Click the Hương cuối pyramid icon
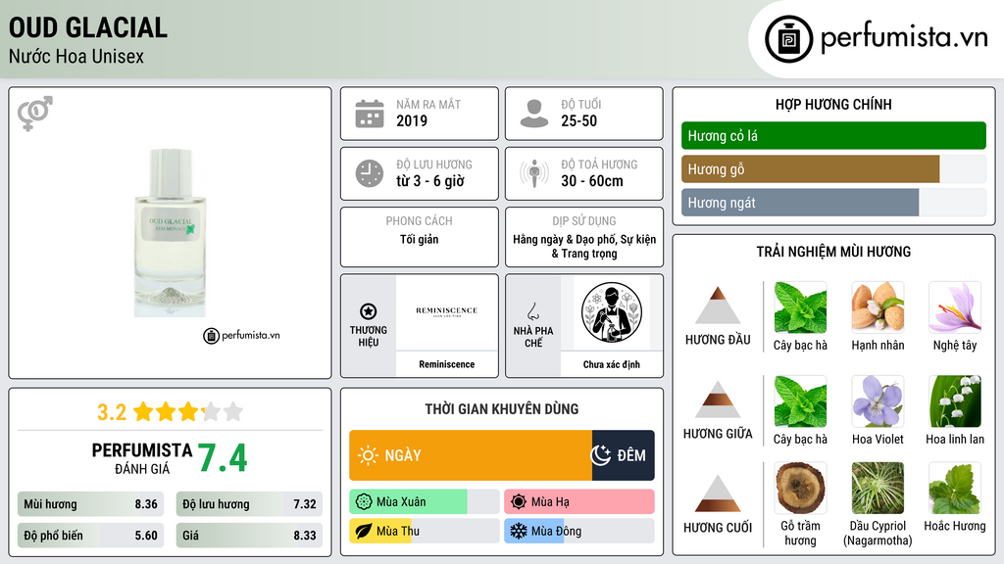The image size is (1004, 564). (x=718, y=493)
